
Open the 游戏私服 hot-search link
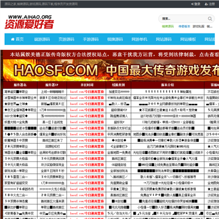198,27
